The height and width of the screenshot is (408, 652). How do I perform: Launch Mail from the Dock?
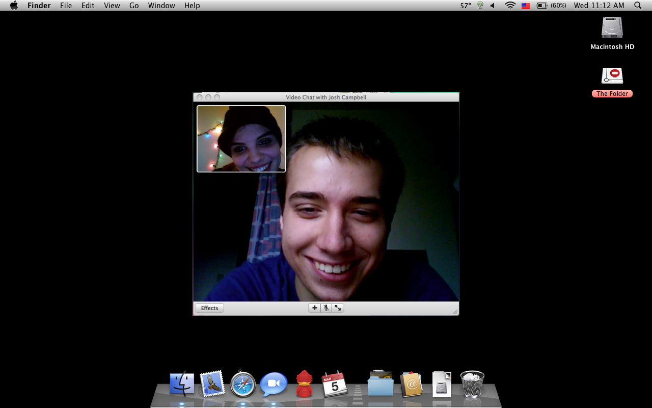click(212, 384)
